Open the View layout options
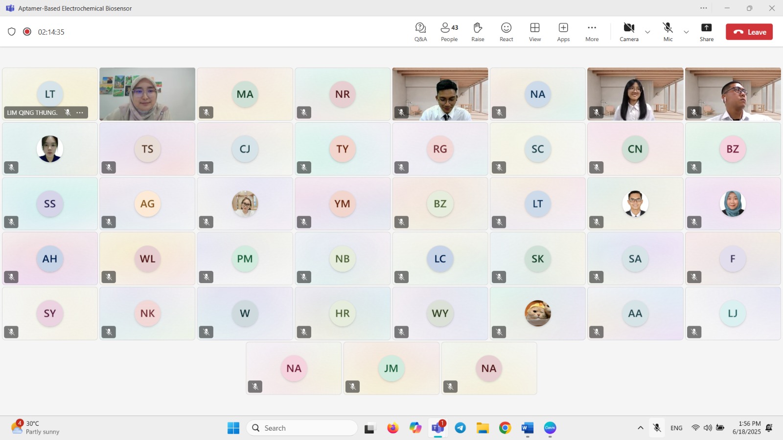783x440 pixels. coord(535,32)
